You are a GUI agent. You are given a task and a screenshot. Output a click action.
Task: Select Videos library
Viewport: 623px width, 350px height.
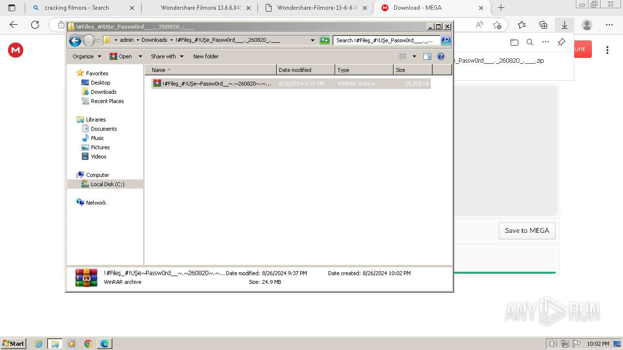tap(98, 157)
